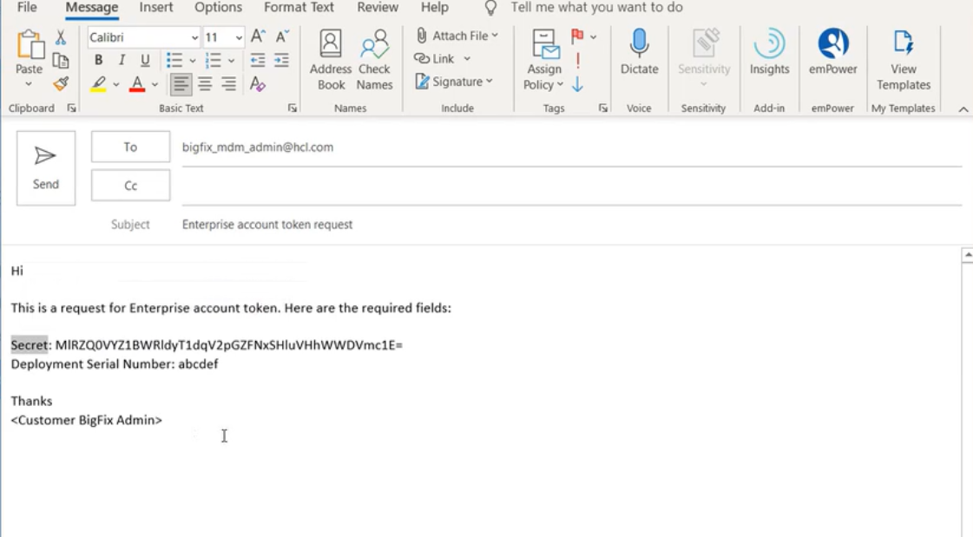This screenshot has height=537, width=973.
Task: Open font color picker arrow
Action: pyautogui.click(x=154, y=84)
